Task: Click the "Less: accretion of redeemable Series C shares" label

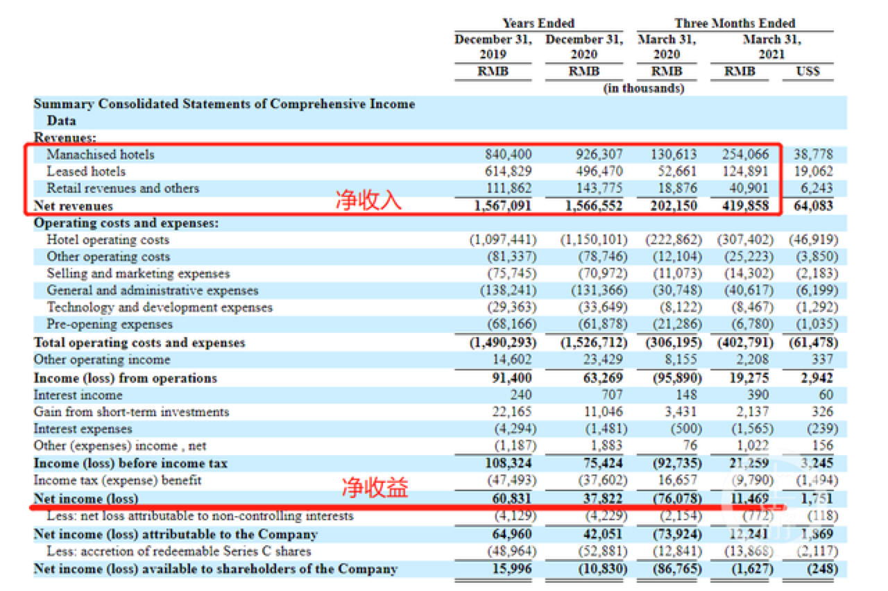Action: (179, 551)
